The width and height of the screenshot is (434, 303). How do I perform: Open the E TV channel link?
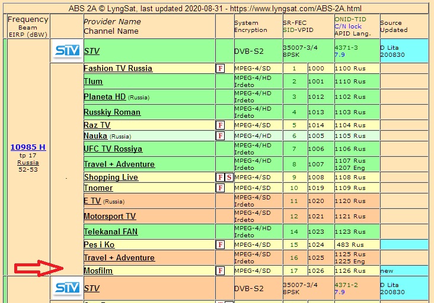pos(92,201)
